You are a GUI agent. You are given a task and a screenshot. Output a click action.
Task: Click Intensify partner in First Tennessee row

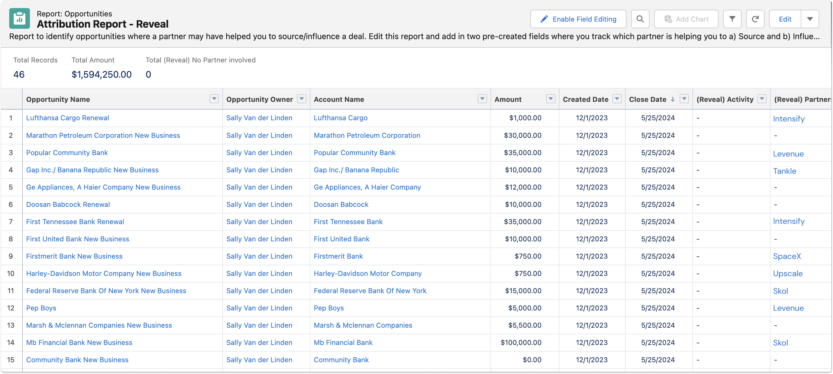tap(789, 221)
